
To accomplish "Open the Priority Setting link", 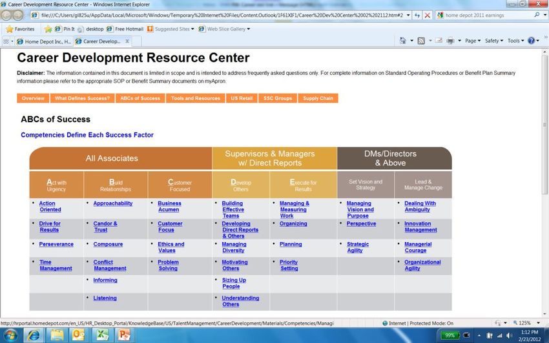I will pos(289,265).
